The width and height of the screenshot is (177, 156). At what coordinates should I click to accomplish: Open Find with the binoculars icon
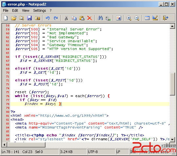(100, 18)
